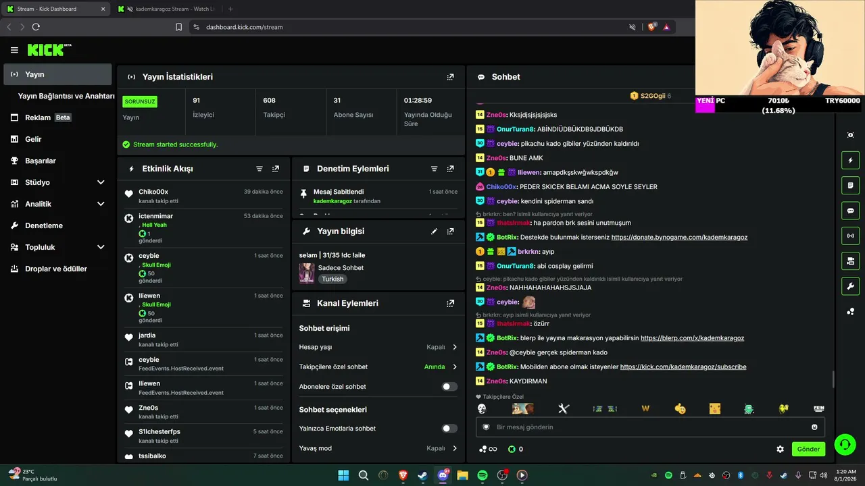Viewport: 865px width, 486px height.
Task: Toggle Yalnızca Emotlarla sohbet switch
Action: click(x=449, y=429)
